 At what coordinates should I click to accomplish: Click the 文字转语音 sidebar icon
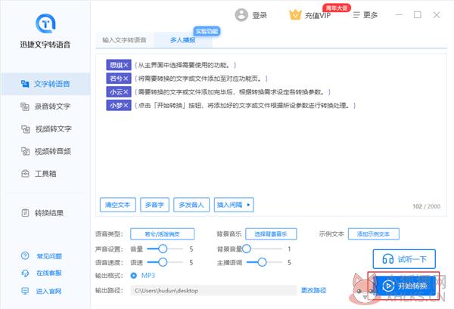(x=25, y=84)
